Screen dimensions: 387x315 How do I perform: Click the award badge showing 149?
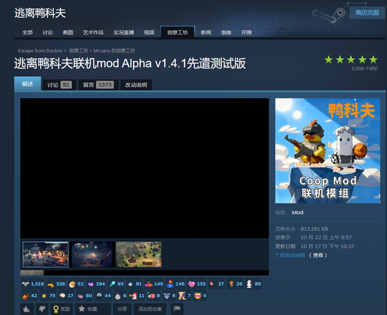pos(154,284)
